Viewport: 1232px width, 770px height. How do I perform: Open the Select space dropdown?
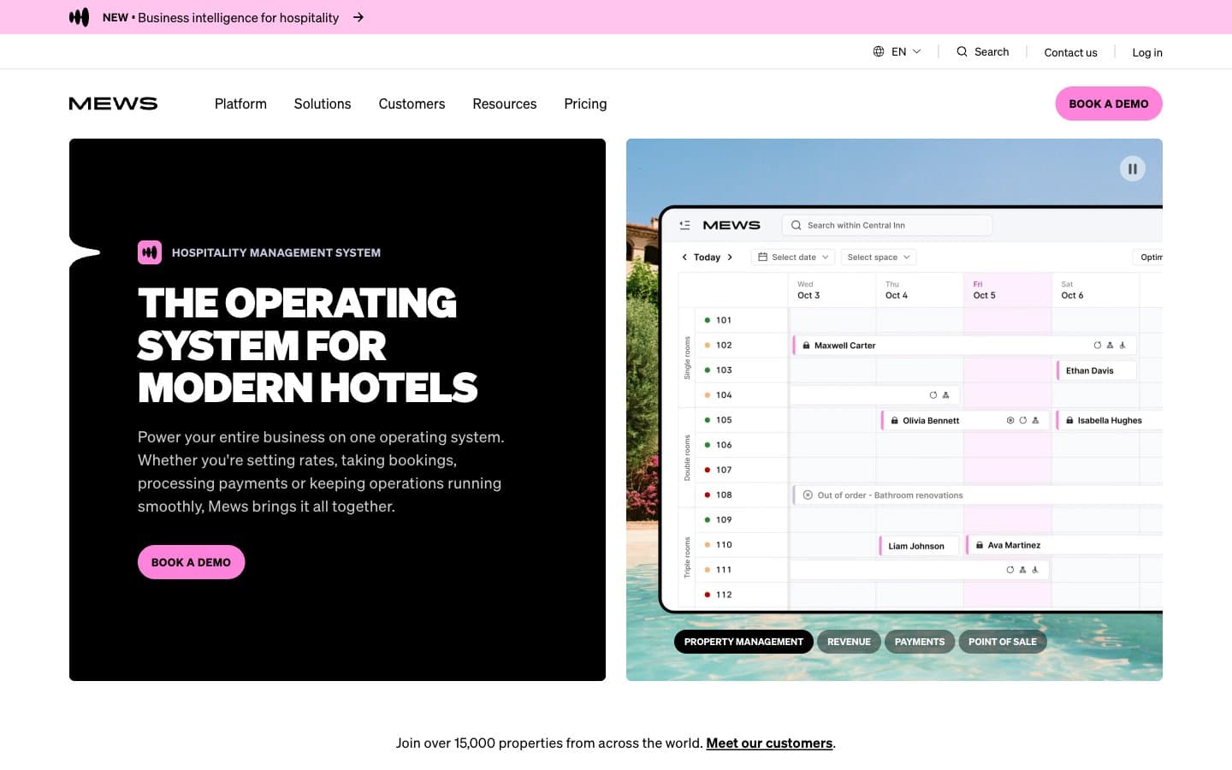878,257
